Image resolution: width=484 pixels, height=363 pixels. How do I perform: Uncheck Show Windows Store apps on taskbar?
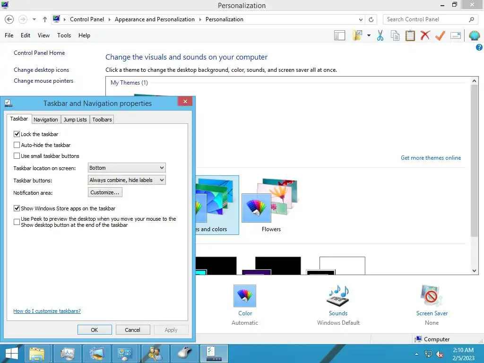pos(17,208)
